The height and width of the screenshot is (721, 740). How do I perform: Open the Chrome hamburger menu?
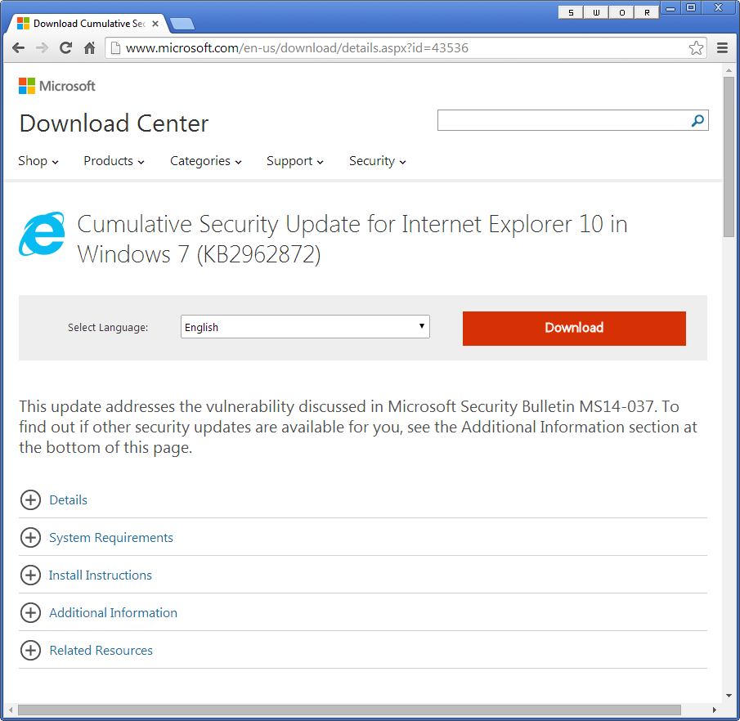click(x=723, y=48)
